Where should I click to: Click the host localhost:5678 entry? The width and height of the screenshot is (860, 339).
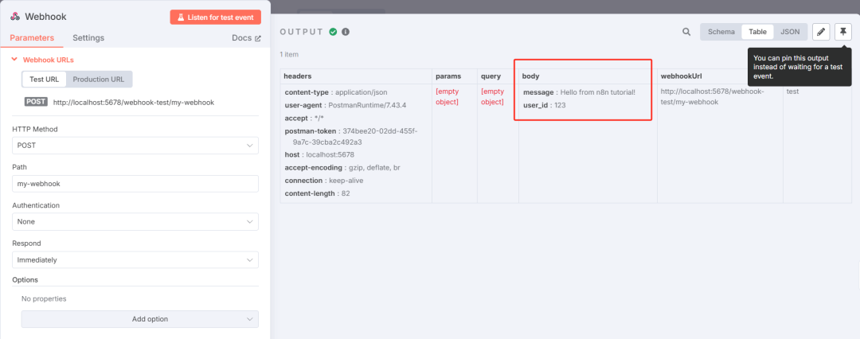click(319, 154)
